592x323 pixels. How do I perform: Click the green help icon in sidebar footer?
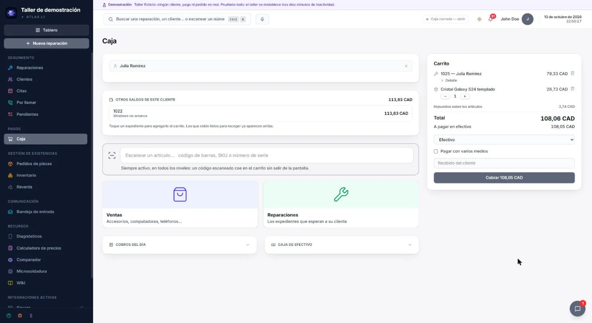point(9,316)
